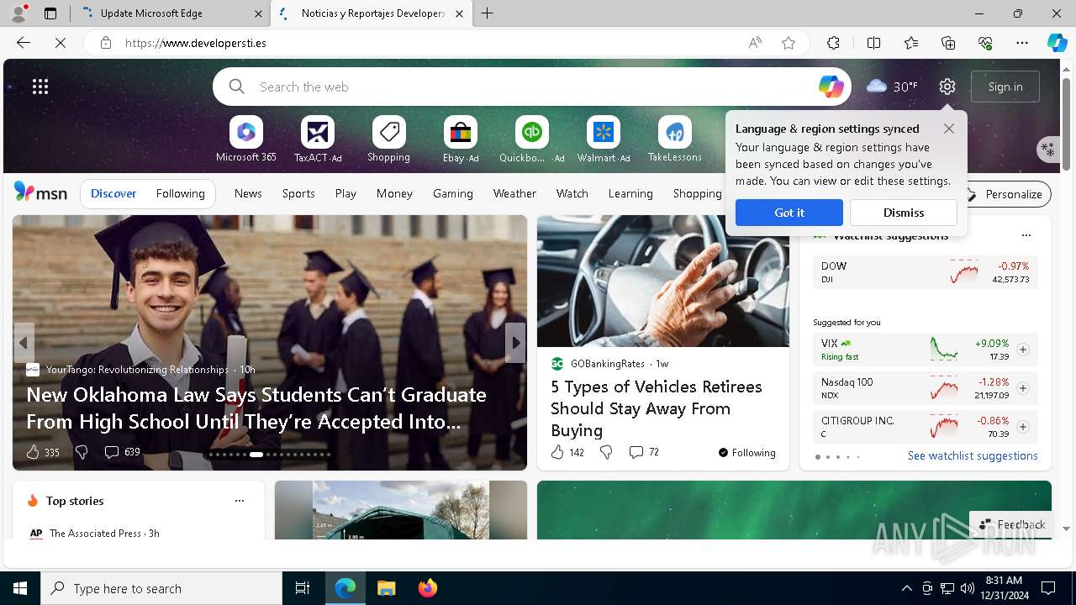The height and width of the screenshot is (605, 1076).
Task: Open the Shopping quick link
Action: pos(388,139)
